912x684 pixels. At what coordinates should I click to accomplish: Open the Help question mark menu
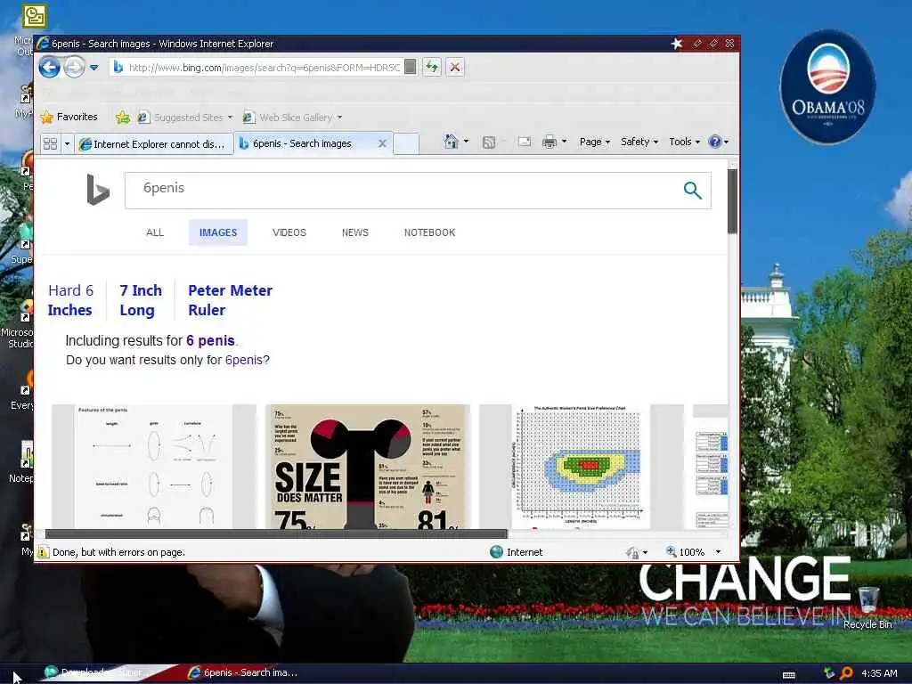(719, 142)
